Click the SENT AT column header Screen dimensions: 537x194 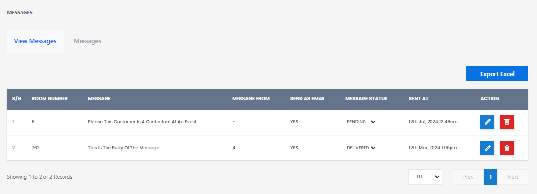[418, 99]
